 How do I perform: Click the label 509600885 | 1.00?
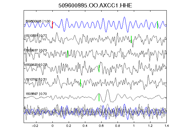38,21
